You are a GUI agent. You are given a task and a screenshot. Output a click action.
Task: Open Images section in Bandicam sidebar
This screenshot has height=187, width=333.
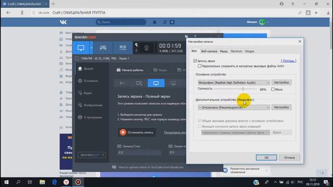(x=90, y=105)
